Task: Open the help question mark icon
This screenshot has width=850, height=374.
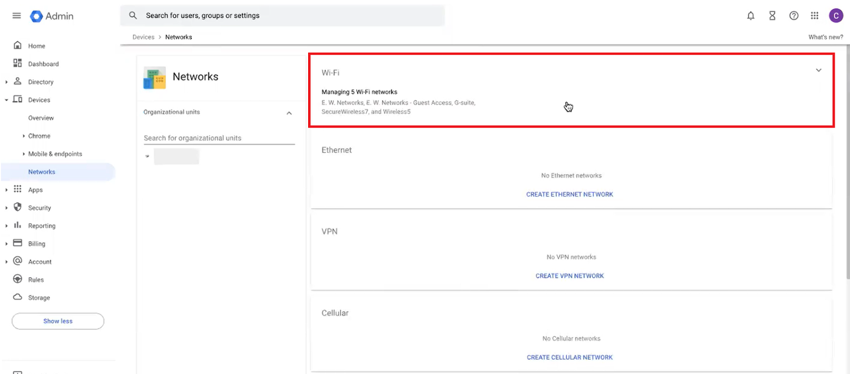Action: [794, 16]
